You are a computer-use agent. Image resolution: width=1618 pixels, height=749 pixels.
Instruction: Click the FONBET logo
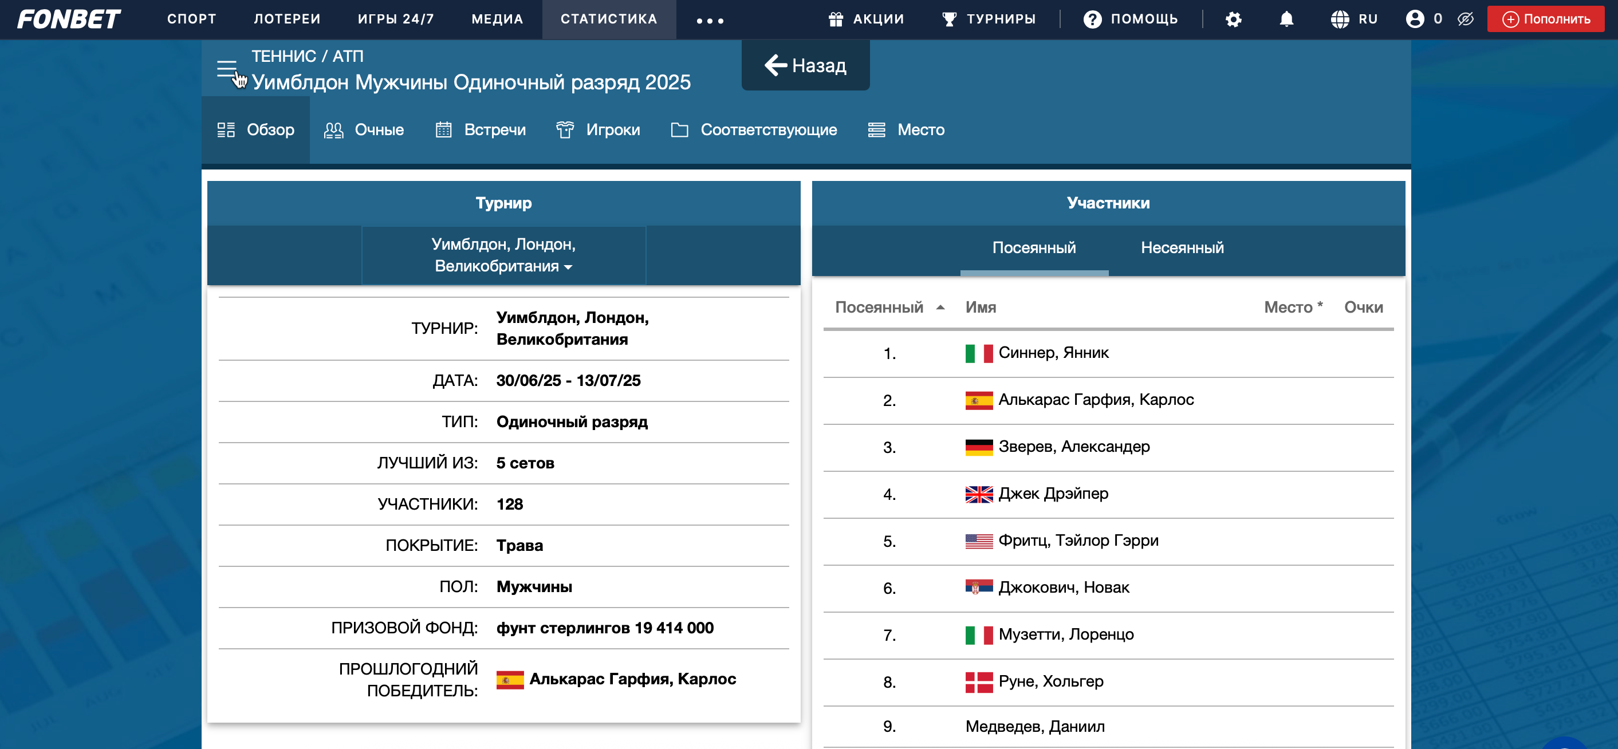[69, 19]
